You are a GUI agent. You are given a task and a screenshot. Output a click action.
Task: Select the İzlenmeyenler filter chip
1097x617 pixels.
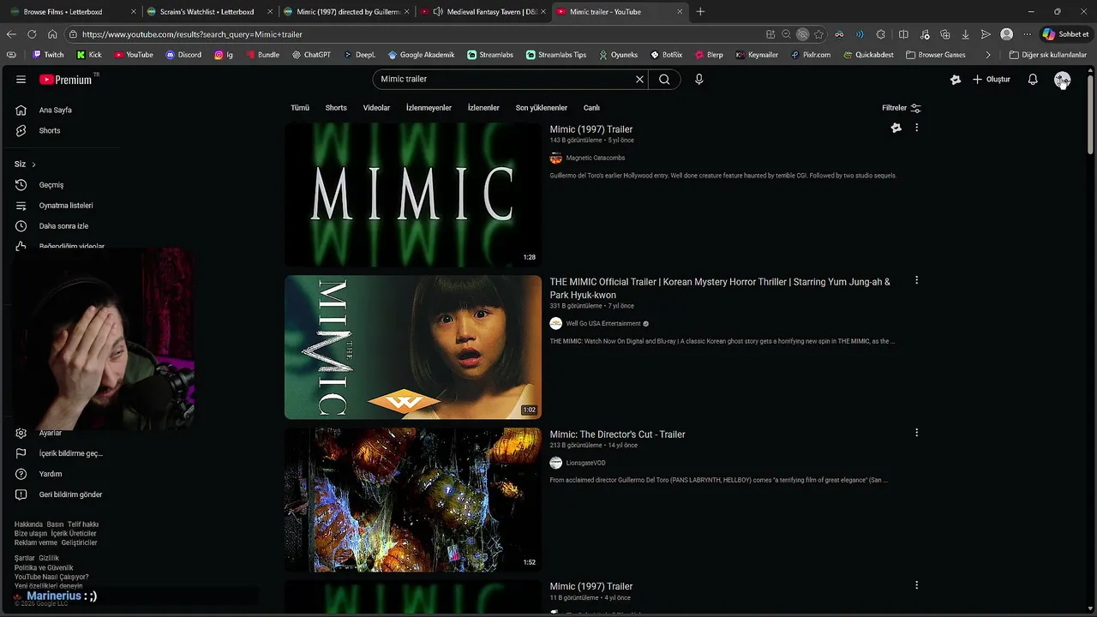[429, 108]
